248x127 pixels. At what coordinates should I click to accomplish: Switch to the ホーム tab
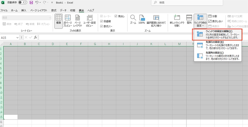[14, 11]
